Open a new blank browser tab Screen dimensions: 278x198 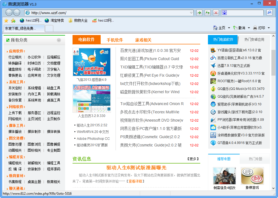(49, 28)
